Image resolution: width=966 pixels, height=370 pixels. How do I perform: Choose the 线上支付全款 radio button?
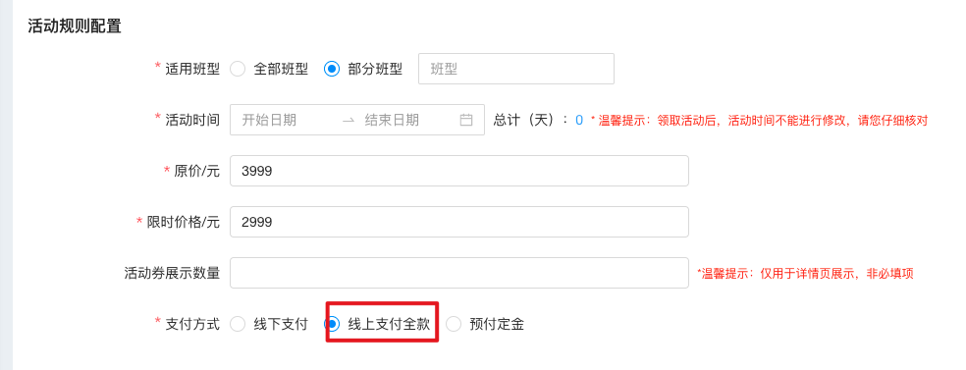click(332, 325)
